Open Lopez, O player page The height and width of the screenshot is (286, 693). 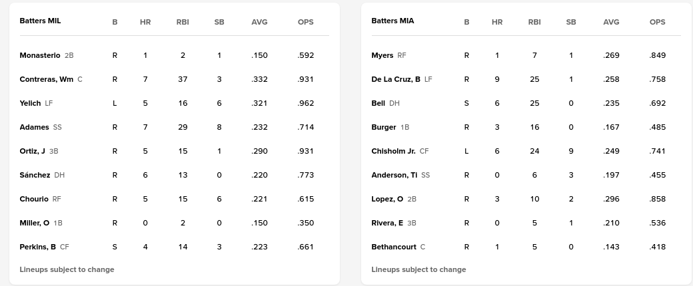387,199
